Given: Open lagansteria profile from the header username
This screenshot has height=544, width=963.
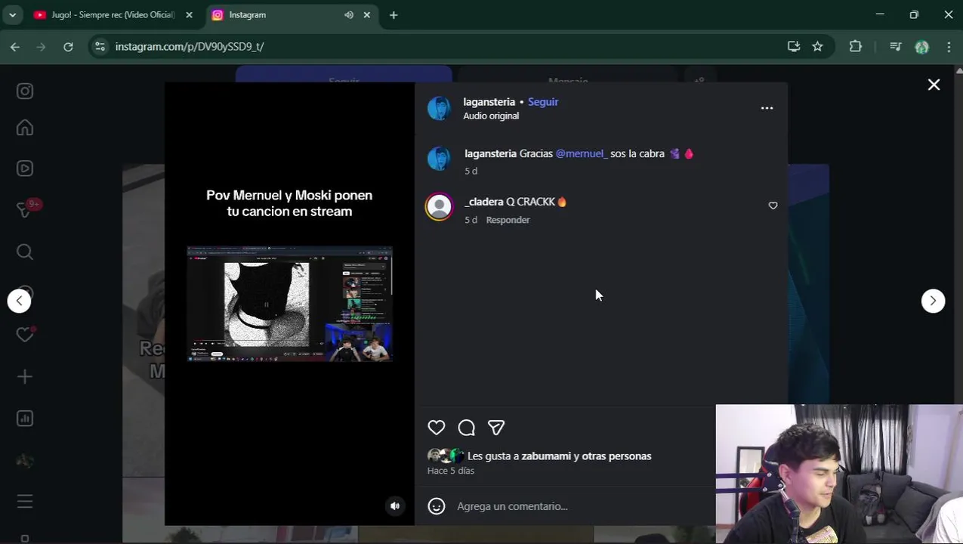Looking at the screenshot, I should 489,101.
